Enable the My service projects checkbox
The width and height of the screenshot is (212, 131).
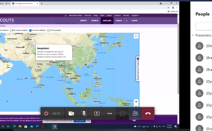[x=12, y=30]
